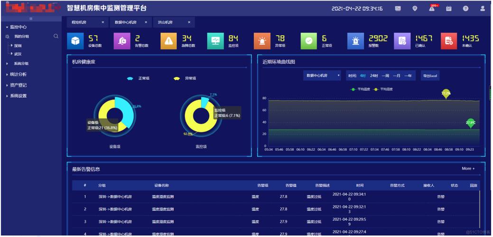Switch to the 洪山机房 tab

coord(165,22)
